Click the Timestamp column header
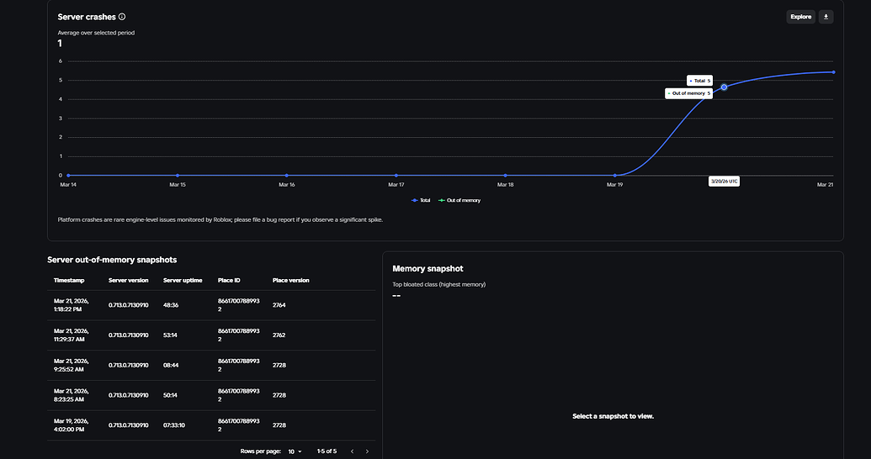The image size is (871, 459). click(69, 280)
